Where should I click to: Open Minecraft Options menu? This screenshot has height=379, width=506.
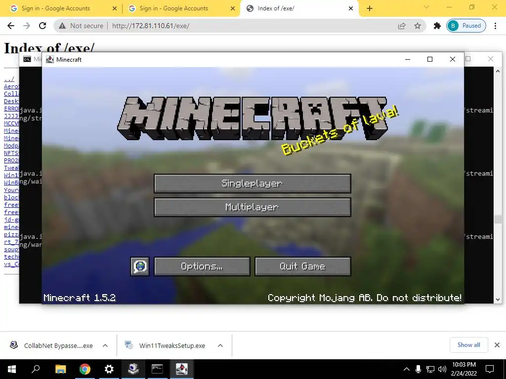tap(202, 266)
